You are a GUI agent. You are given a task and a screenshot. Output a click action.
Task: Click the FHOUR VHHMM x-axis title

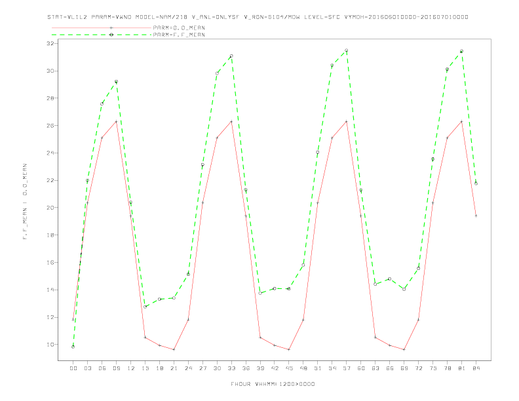(x=273, y=384)
